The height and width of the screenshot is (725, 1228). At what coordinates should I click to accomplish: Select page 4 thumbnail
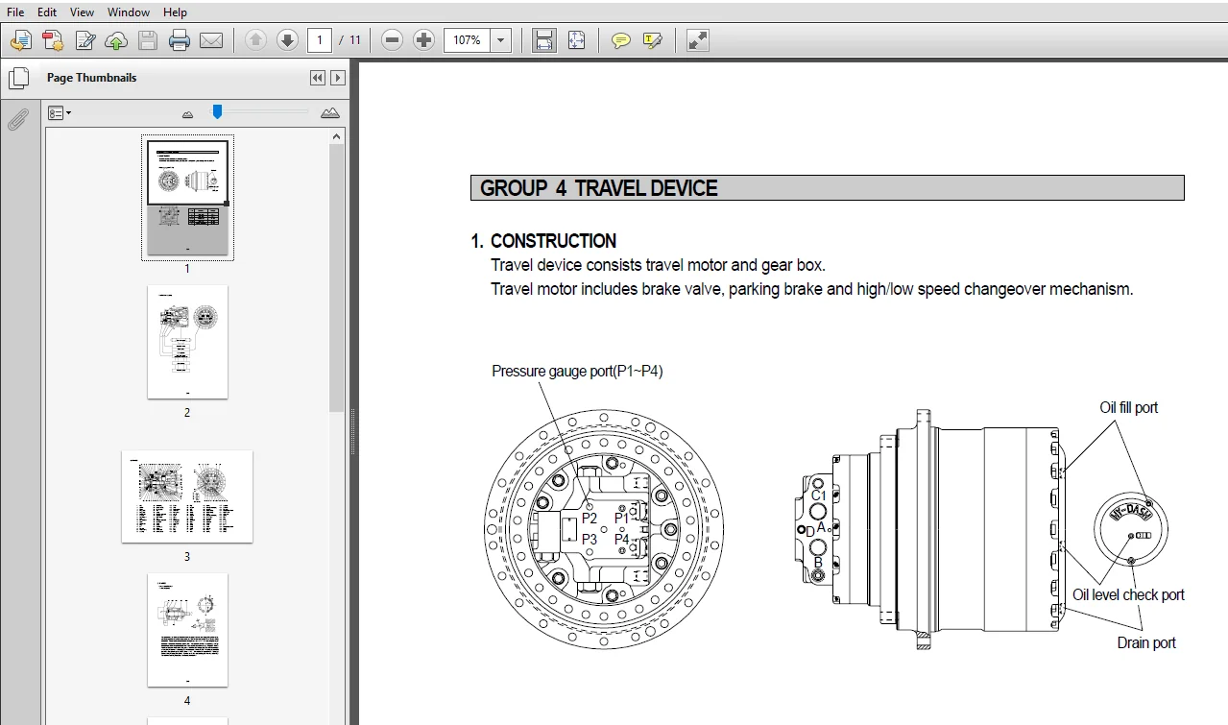[187, 630]
